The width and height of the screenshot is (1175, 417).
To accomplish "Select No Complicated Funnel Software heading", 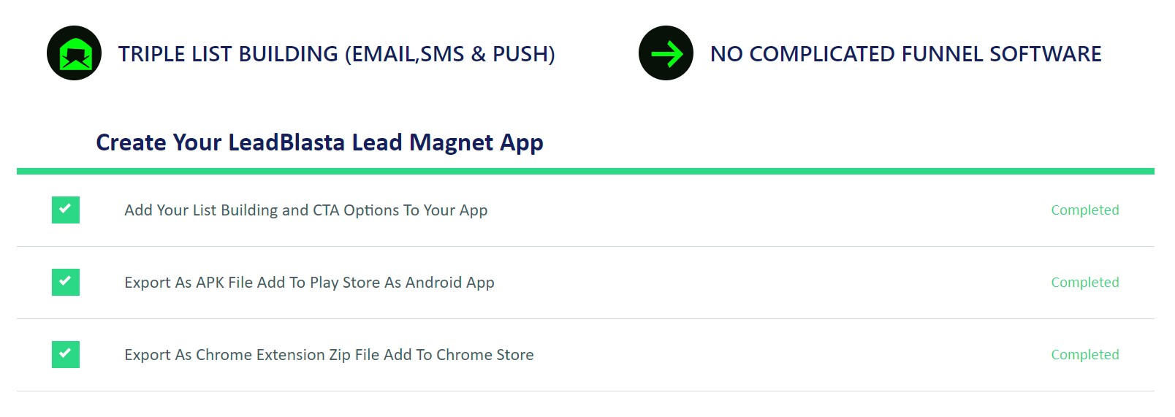I will [x=905, y=54].
